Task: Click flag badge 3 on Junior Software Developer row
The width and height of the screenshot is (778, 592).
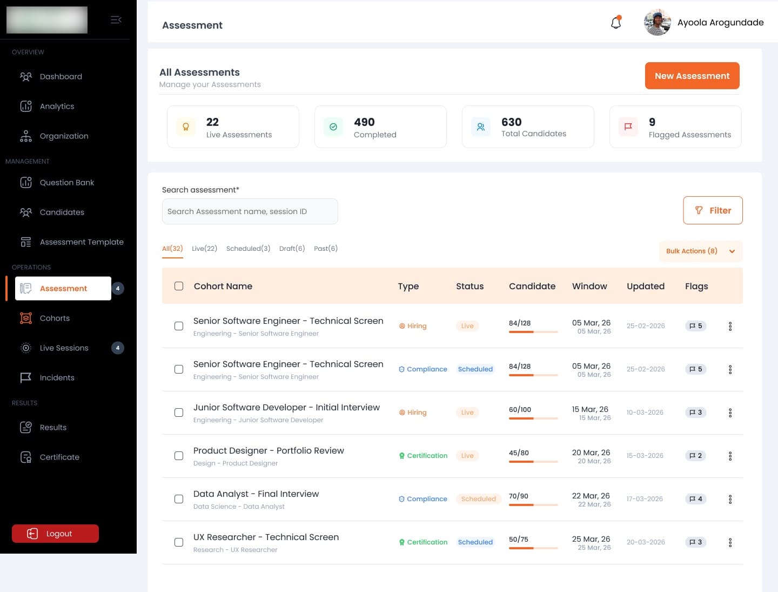Action: coord(696,413)
